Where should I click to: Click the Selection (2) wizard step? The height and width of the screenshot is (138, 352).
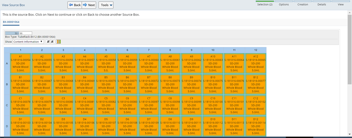(265, 3)
